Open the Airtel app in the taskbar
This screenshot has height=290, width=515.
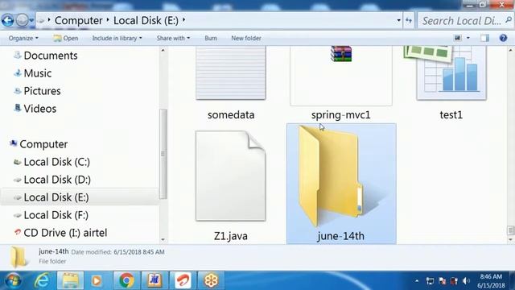[183, 280]
